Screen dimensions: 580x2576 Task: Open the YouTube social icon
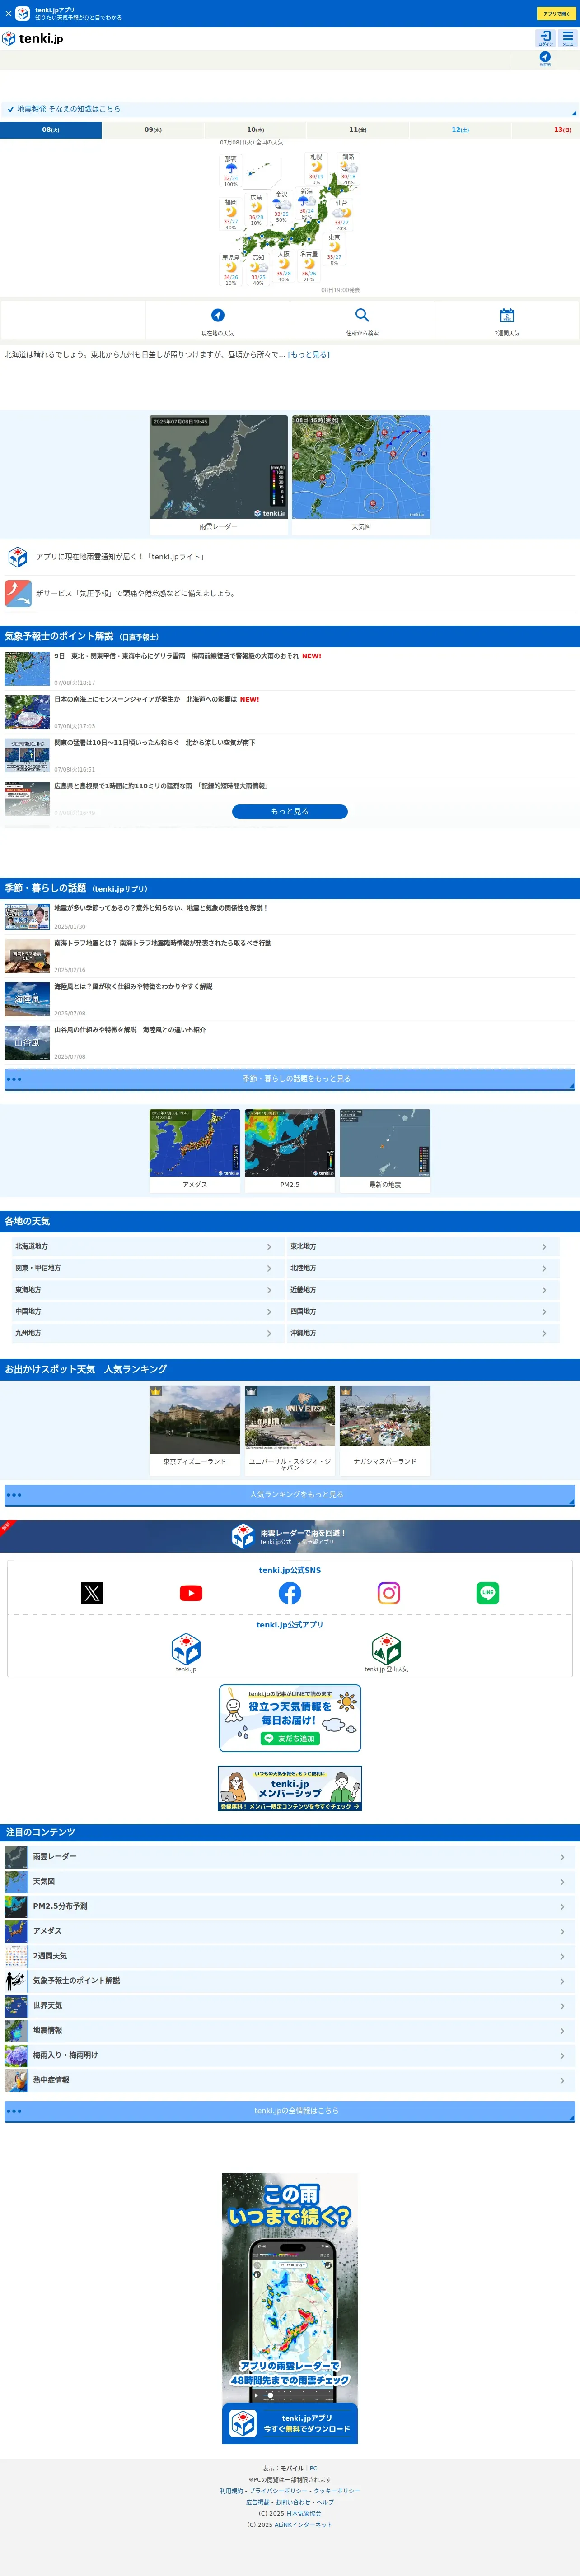click(x=191, y=1593)
